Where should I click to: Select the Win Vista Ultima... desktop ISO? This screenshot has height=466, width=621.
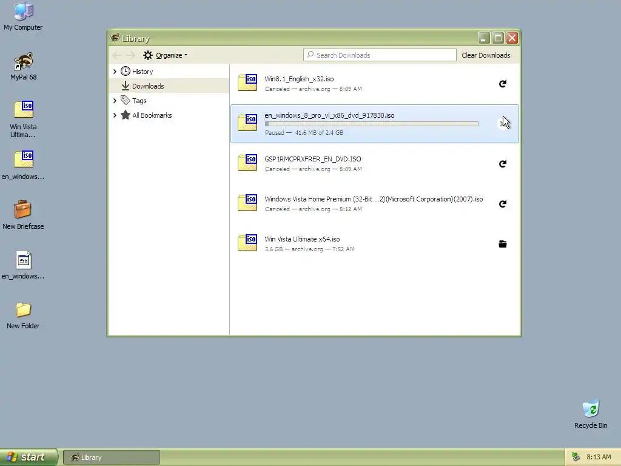click(23, 120)
